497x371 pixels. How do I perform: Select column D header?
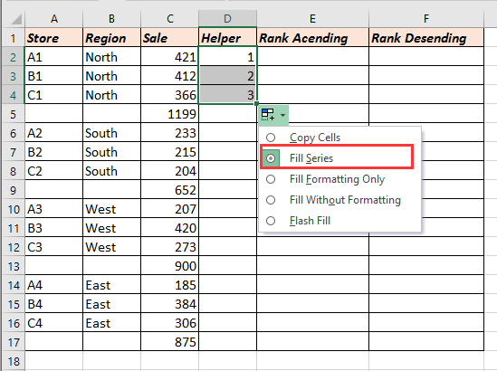click(227, 19)
